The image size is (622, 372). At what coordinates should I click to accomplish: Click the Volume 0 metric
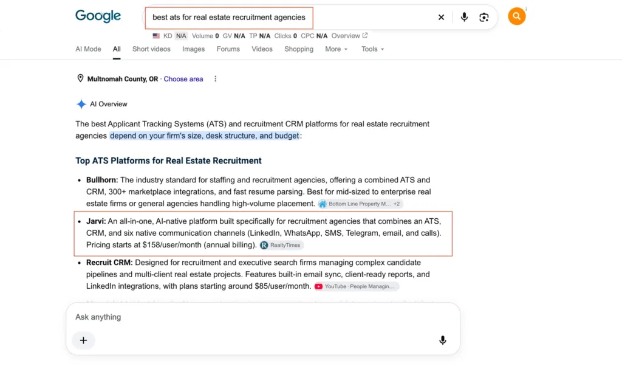[x=205, y=36]
